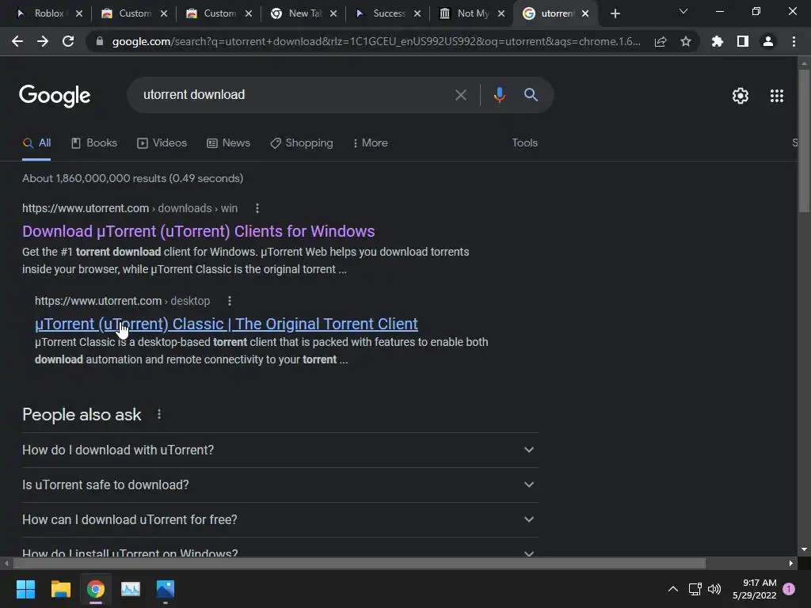Expand 'How can I download uTorrent for free?'
The height and width of the screenshot is (608, 811).
[280, 519]
